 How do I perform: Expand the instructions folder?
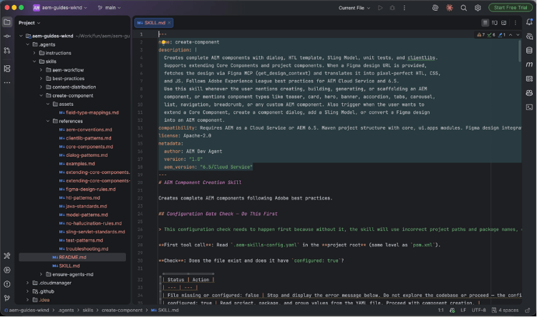tap(34, 53)
